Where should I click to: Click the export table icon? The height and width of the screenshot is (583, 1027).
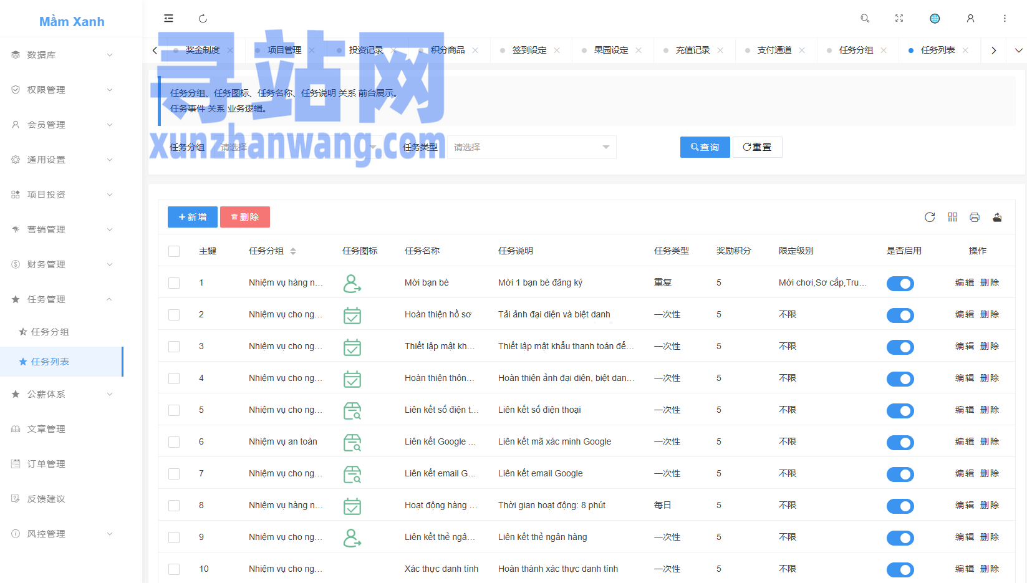997,217
